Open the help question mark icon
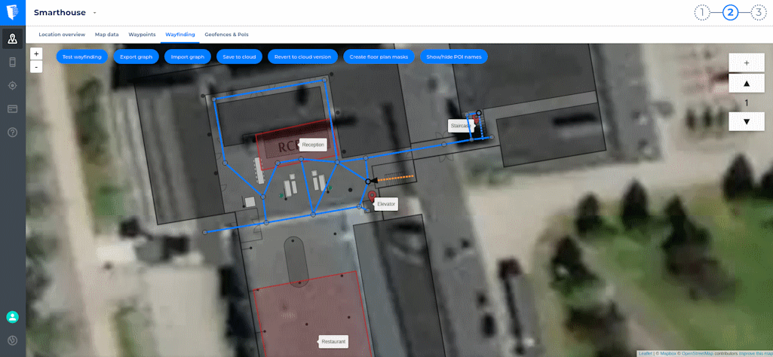This screenshot has width=773, height=357. [x=12, y=132]
